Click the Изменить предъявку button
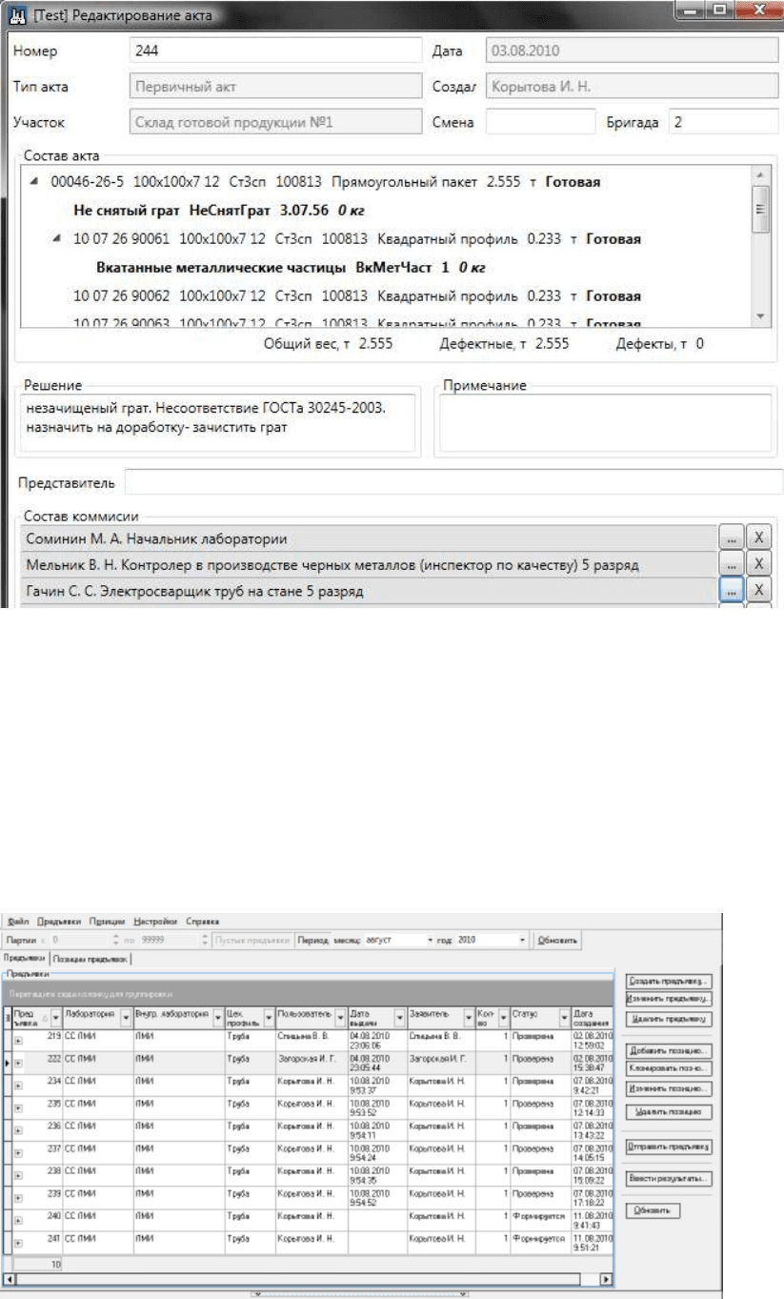784x1299 pixels. click(670, 999)
